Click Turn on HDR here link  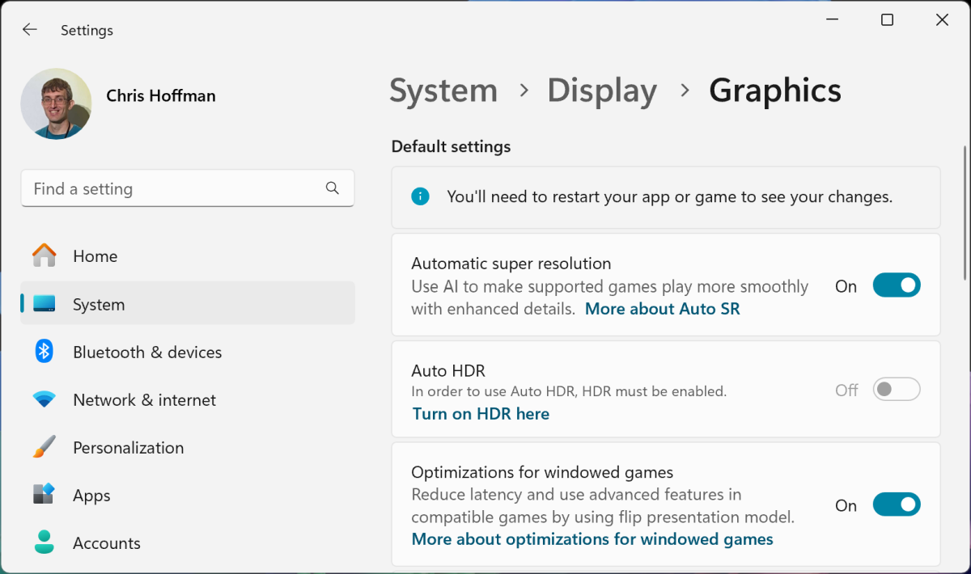[481, 414]
